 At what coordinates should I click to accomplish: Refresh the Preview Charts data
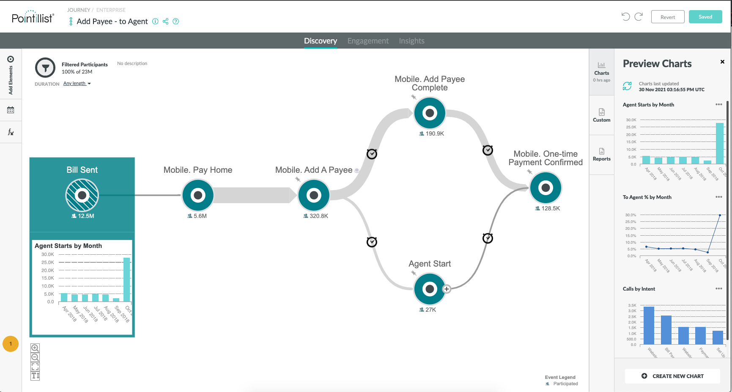[628, 86]
